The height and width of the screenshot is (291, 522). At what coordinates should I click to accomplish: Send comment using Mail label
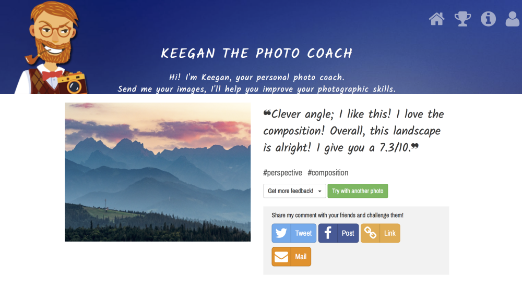click(301, 257)
